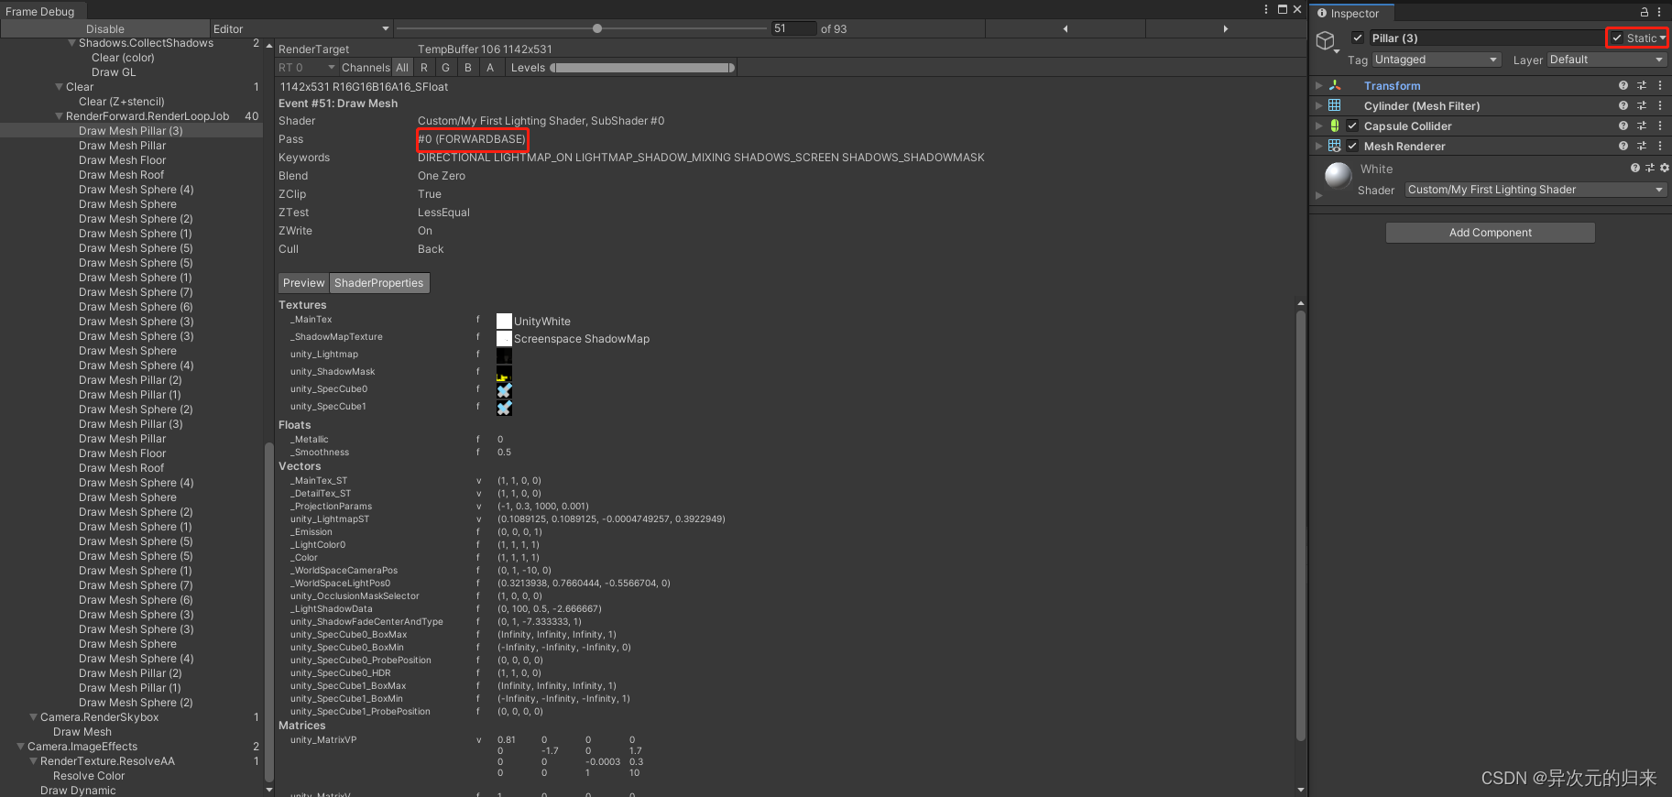Open the Tag dropdown showing Untagged

tap(1436, 60)
